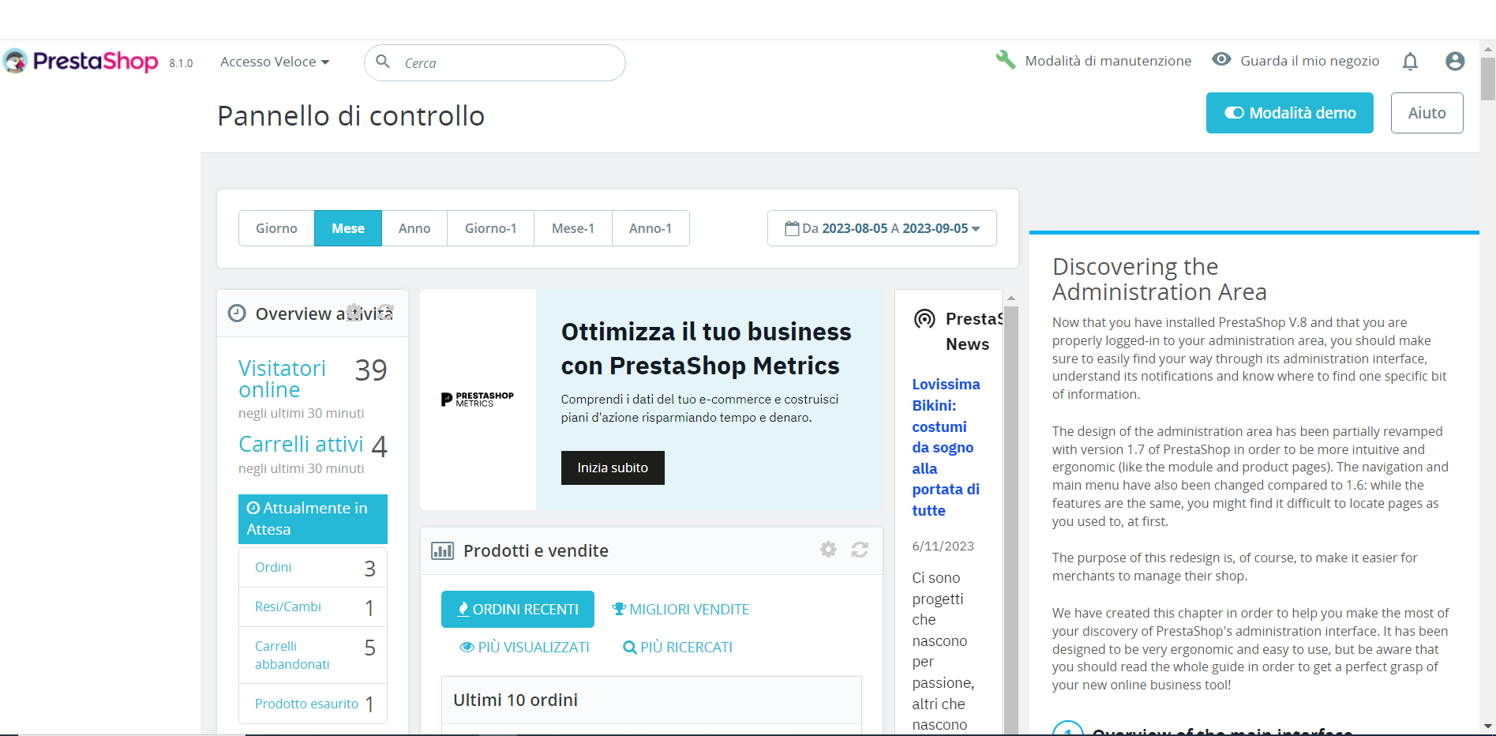Viewport: 1496px width, 736px height.
Task: Click the Ottimizza il tuo business headline
Action: 706,348
